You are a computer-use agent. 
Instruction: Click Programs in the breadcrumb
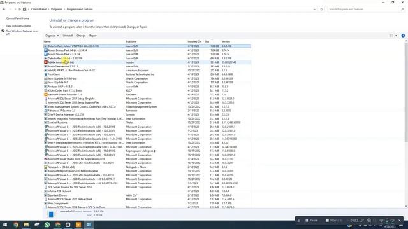[x=57, y=9]
